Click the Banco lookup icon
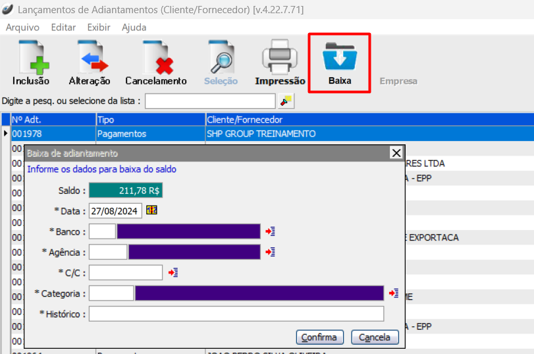 [270, 231]
